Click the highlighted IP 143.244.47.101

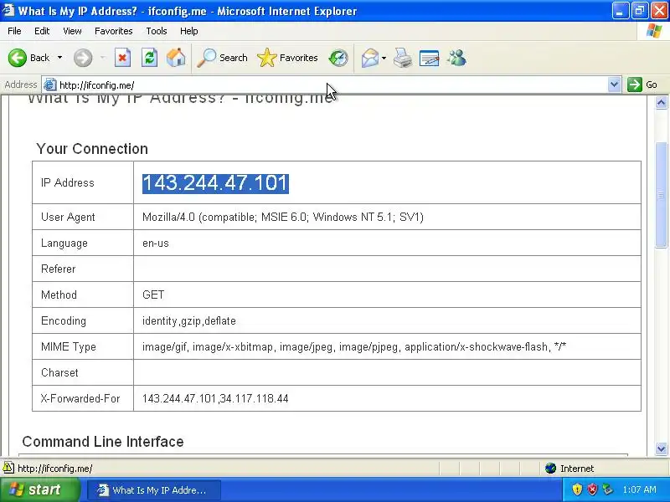point(215,183)
